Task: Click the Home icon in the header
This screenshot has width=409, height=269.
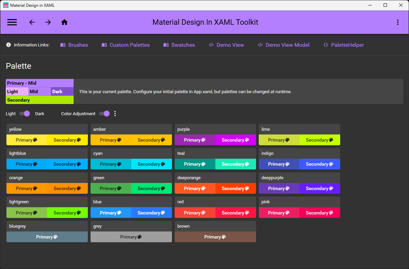Action: point(64,22)
